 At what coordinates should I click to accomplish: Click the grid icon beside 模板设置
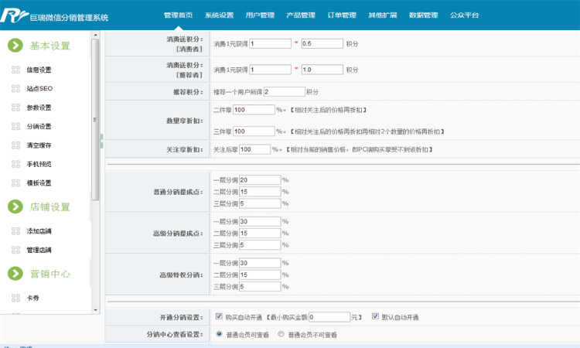(16, 183)
